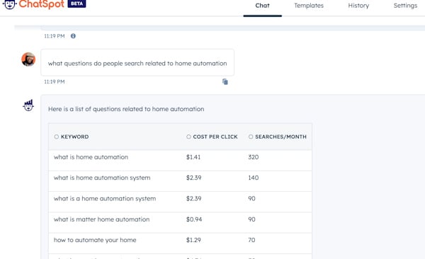
Task: Click the ChatSpot bot avatar icon
Action: point(28,105)
